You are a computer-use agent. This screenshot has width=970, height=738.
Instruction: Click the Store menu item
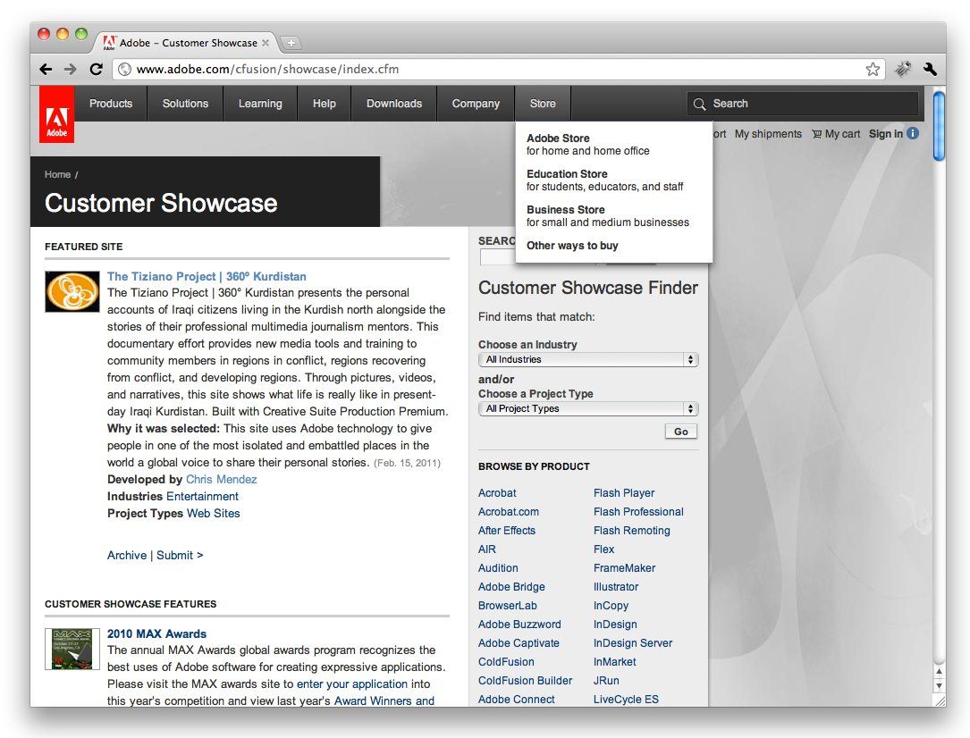click(x=543, y=104)
